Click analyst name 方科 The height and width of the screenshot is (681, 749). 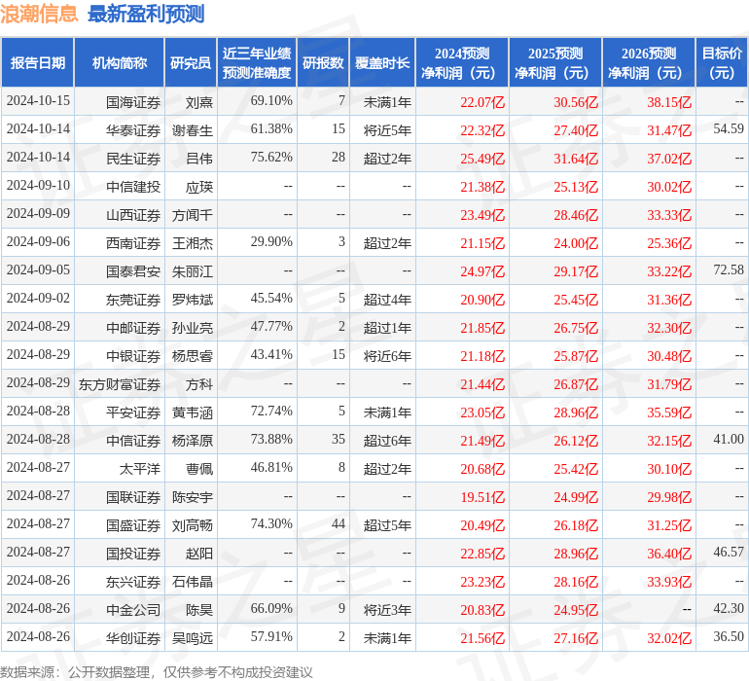pyautogui.click(x=199, y=384)
